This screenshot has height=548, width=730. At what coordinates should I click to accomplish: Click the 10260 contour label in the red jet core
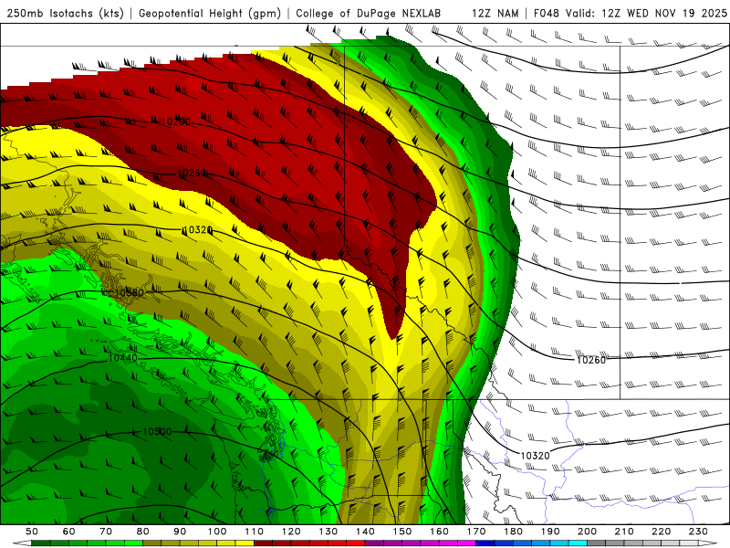click(x=192, y=173)
